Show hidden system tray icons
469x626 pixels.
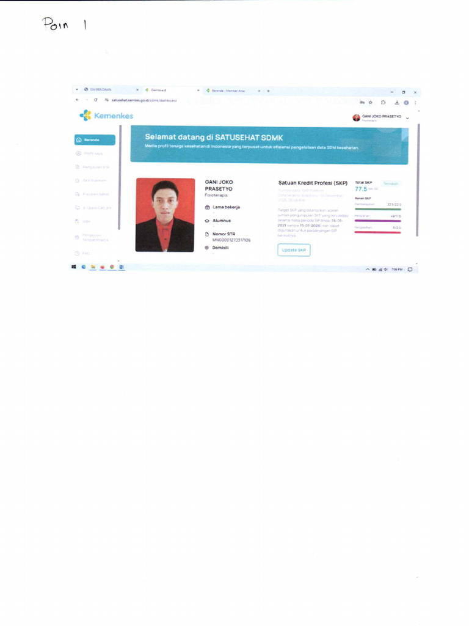coord(368,270)
